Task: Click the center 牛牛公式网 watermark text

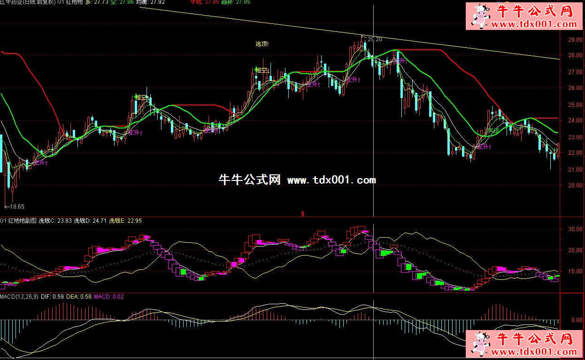Action: [x=249, y=180]
